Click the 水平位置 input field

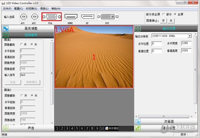[157, 44]
